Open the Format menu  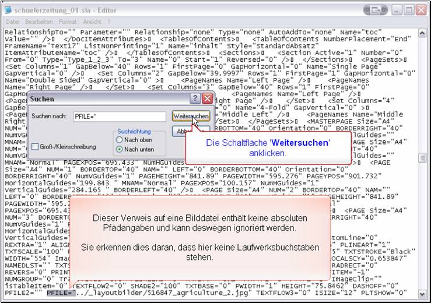coord(67,22)
